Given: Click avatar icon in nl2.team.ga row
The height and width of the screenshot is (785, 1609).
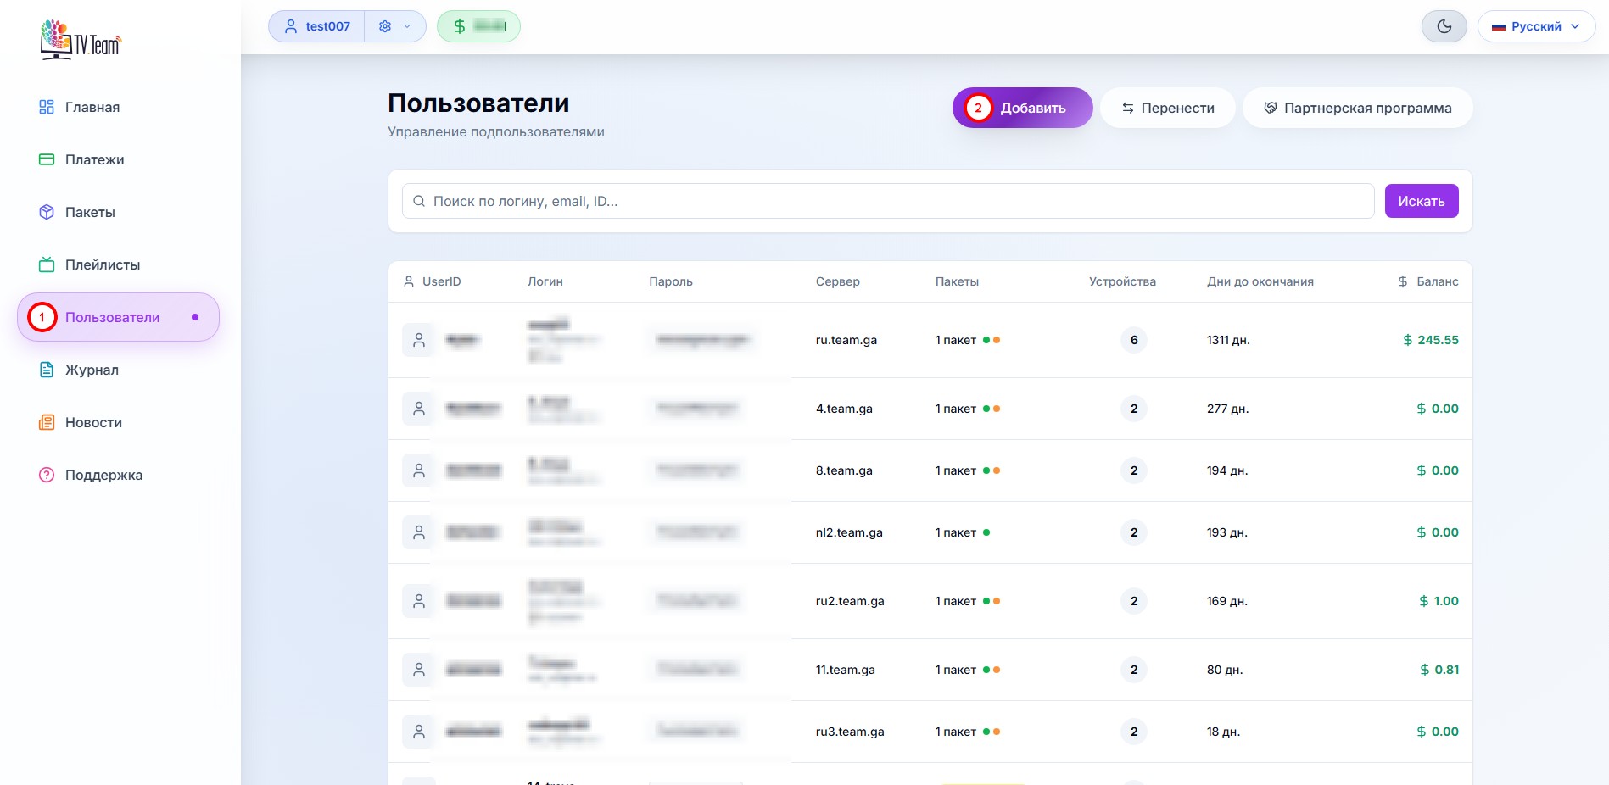Looking at the screenshot, I should [418, 532].
